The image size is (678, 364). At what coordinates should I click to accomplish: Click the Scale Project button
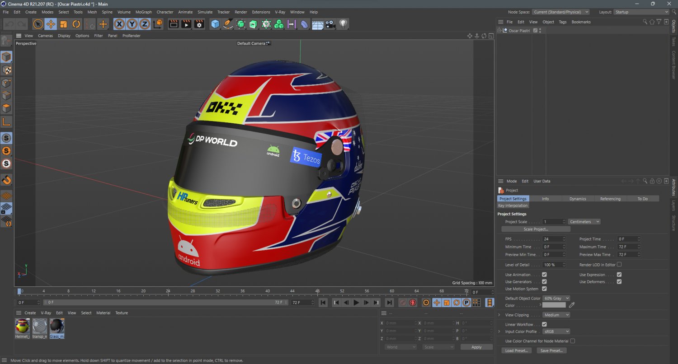coord(536,229)
